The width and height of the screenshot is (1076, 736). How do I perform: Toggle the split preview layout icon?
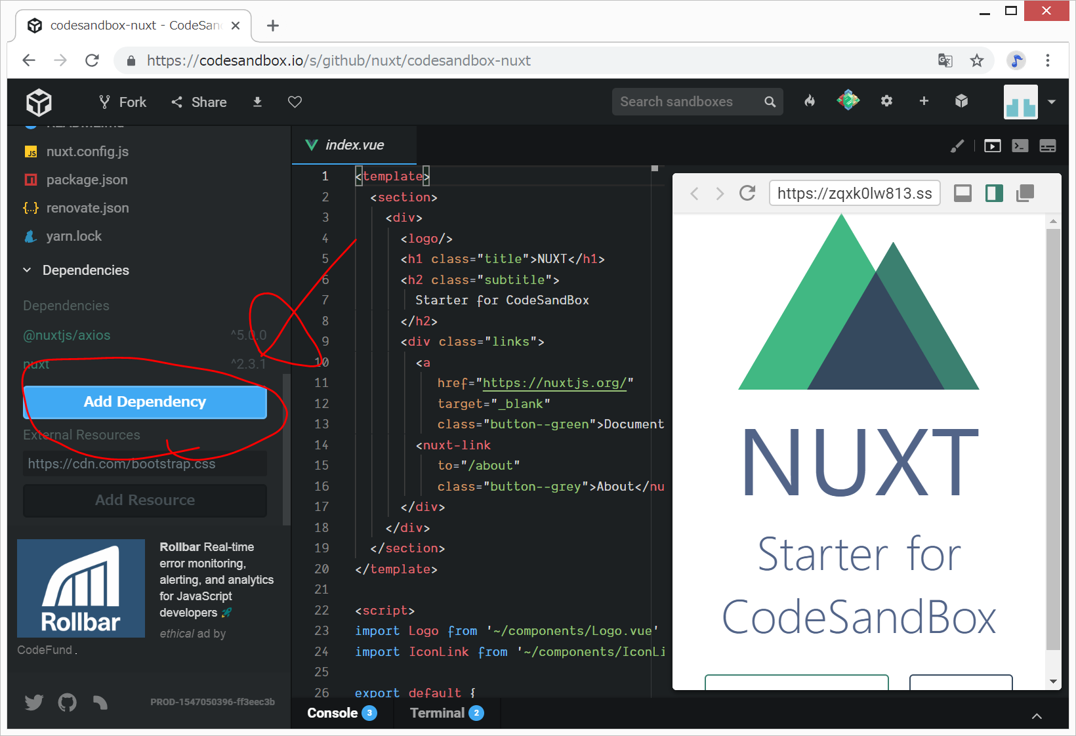coord(994,193)
